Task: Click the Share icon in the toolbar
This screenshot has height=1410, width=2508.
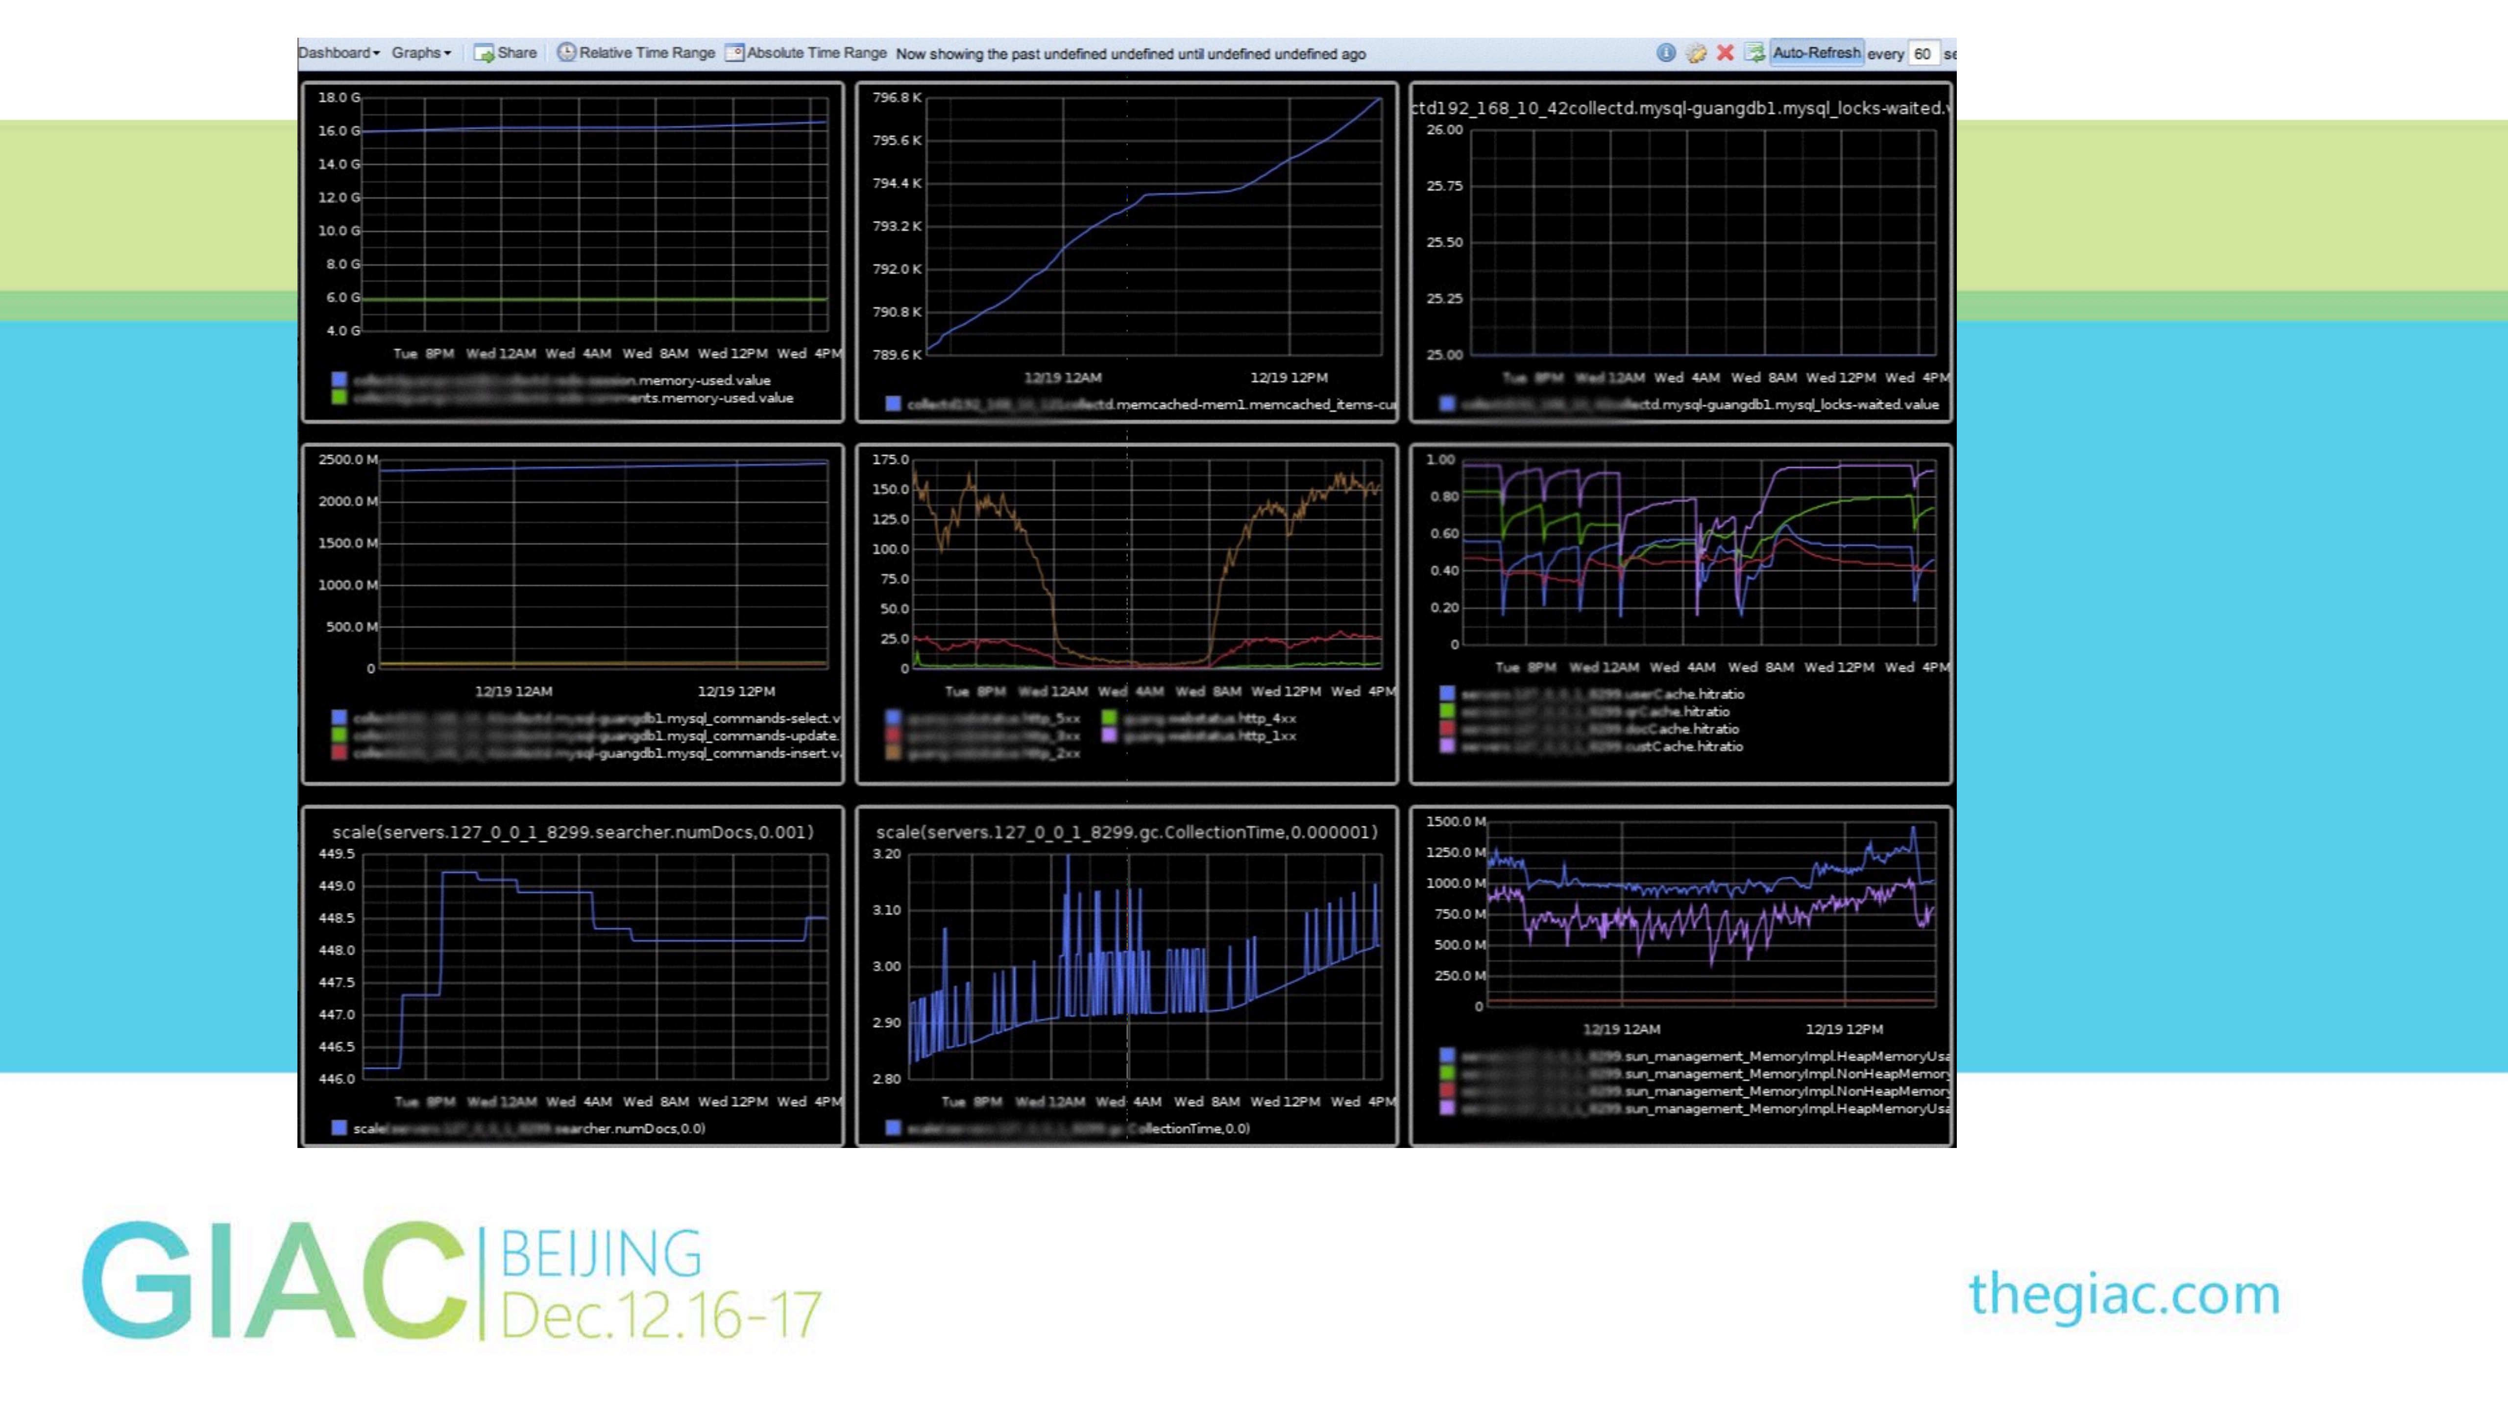Action: (x=483, y=52)
